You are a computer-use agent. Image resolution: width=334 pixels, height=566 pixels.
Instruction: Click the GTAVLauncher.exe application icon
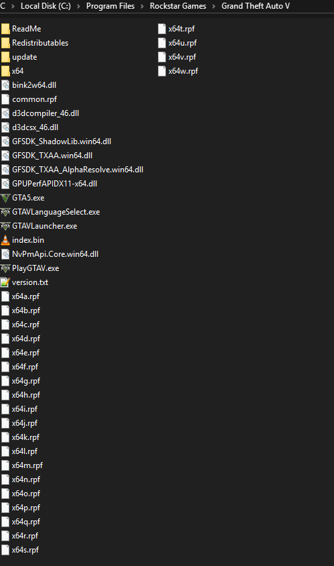point(5,226)
